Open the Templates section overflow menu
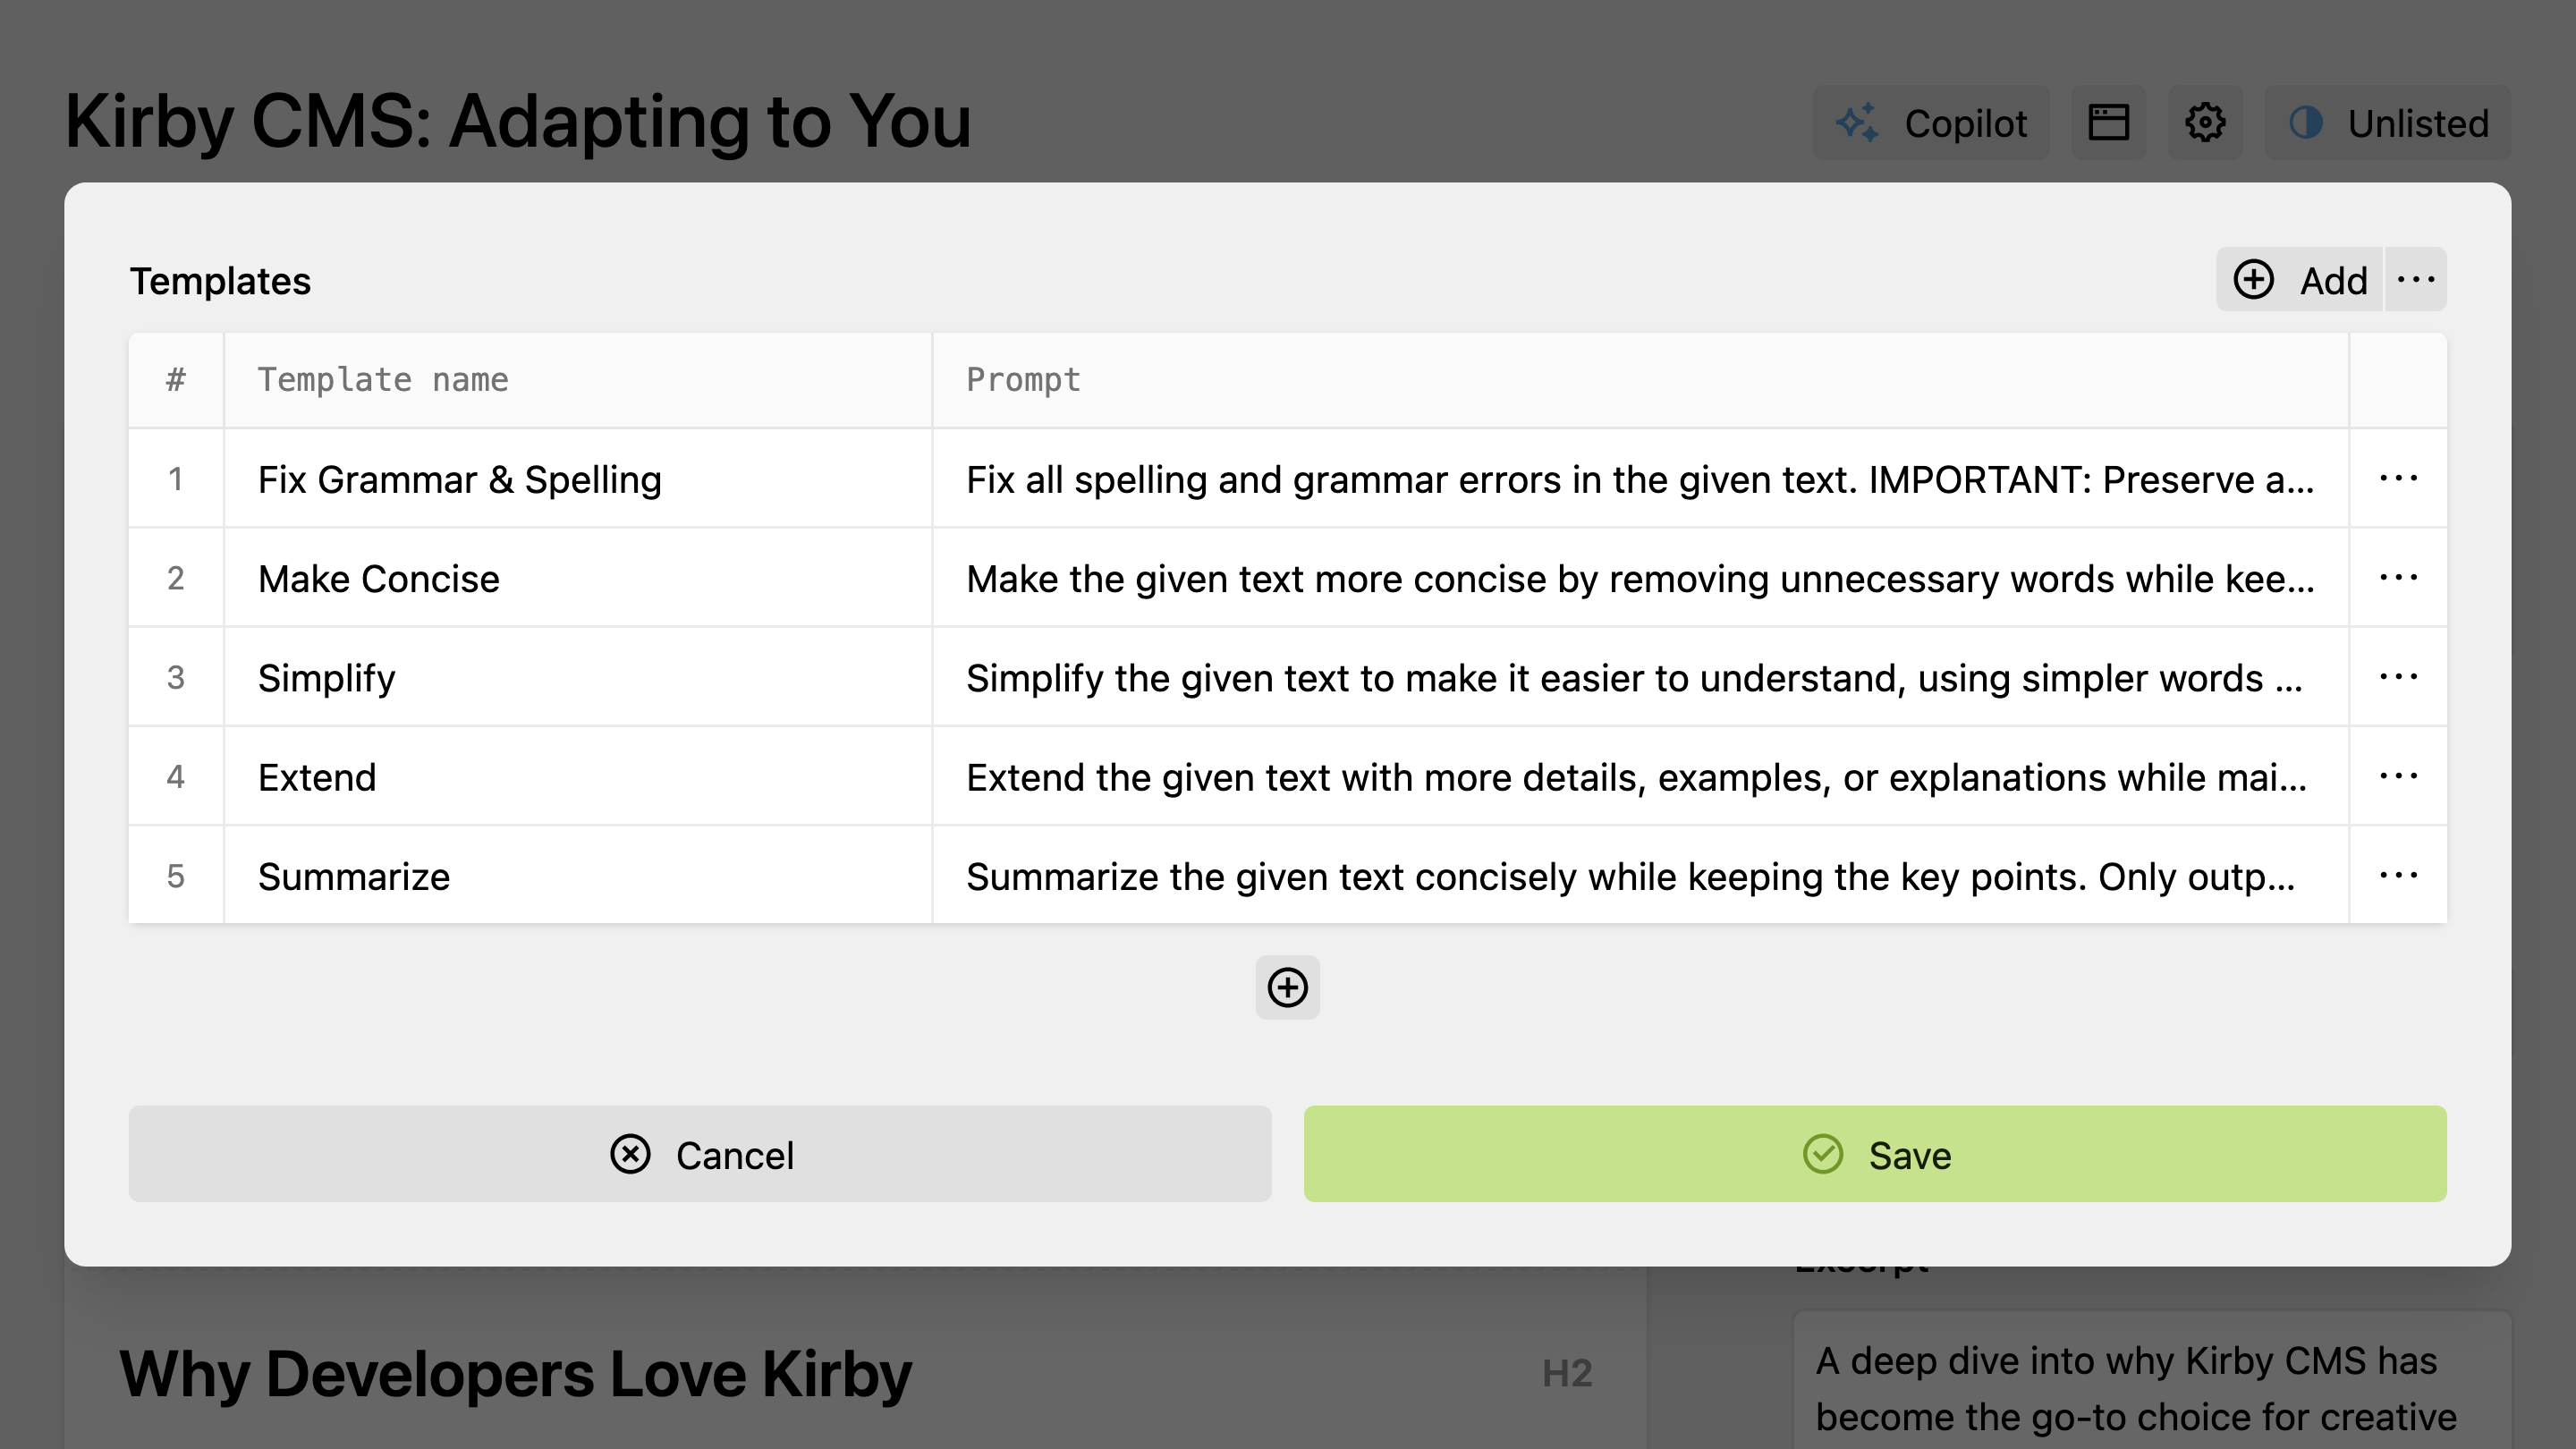2576x1449 pixels. click(x=2416, y=280)
